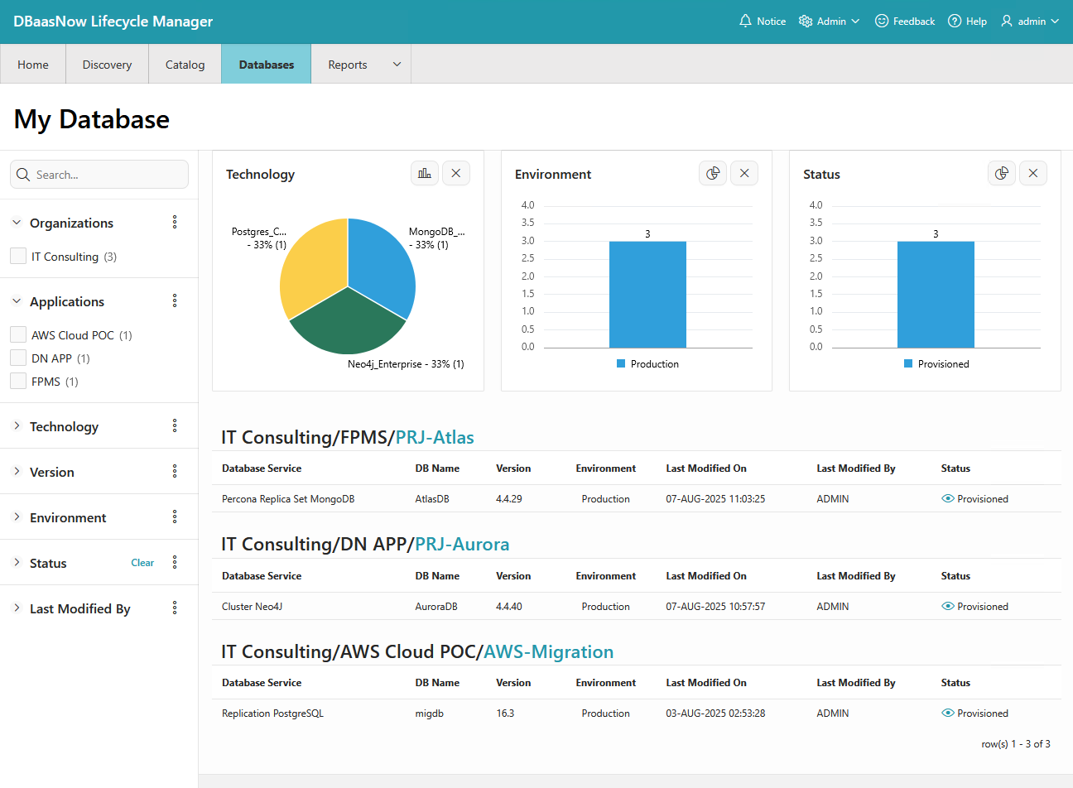Go to the Discovery tab
The width and height of the screenshot is (1073, 788).
[x=107, y=65]
